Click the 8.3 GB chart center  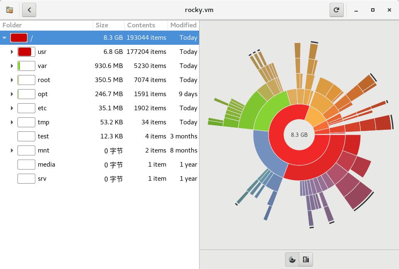point(299,135)
